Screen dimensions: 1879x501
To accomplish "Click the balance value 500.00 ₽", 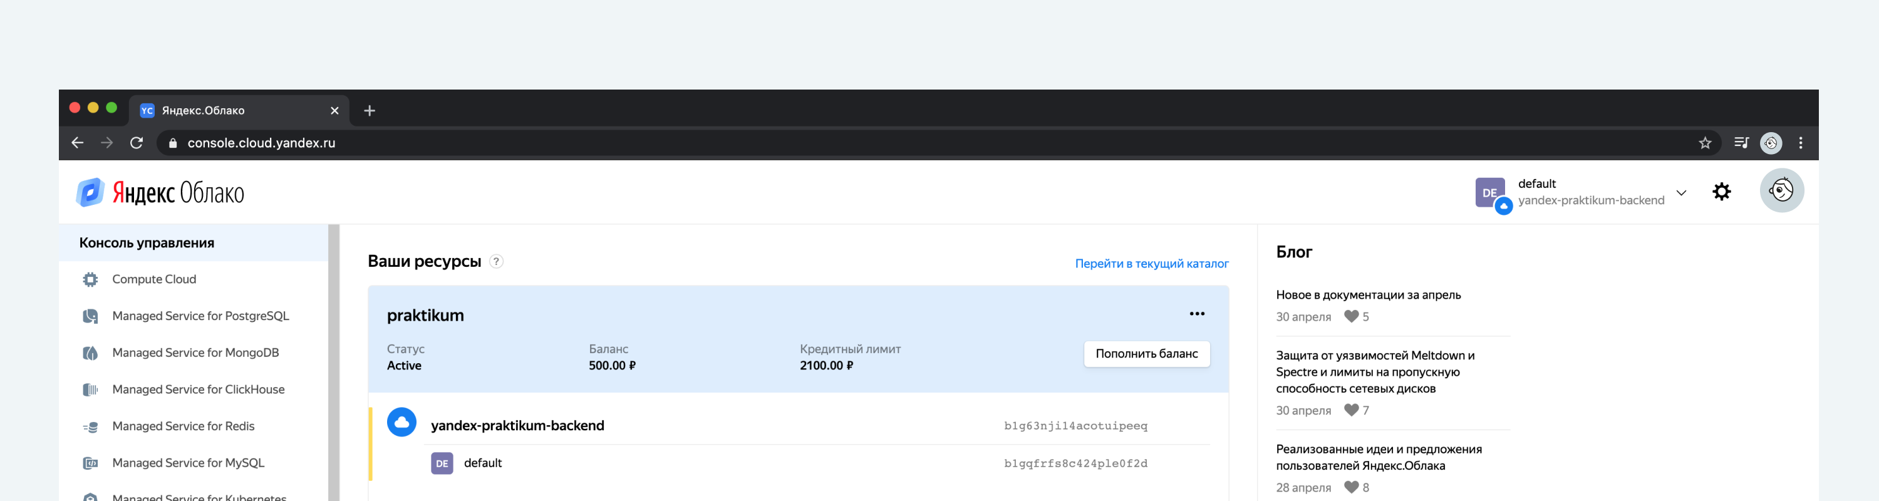I will click(612, 366).
